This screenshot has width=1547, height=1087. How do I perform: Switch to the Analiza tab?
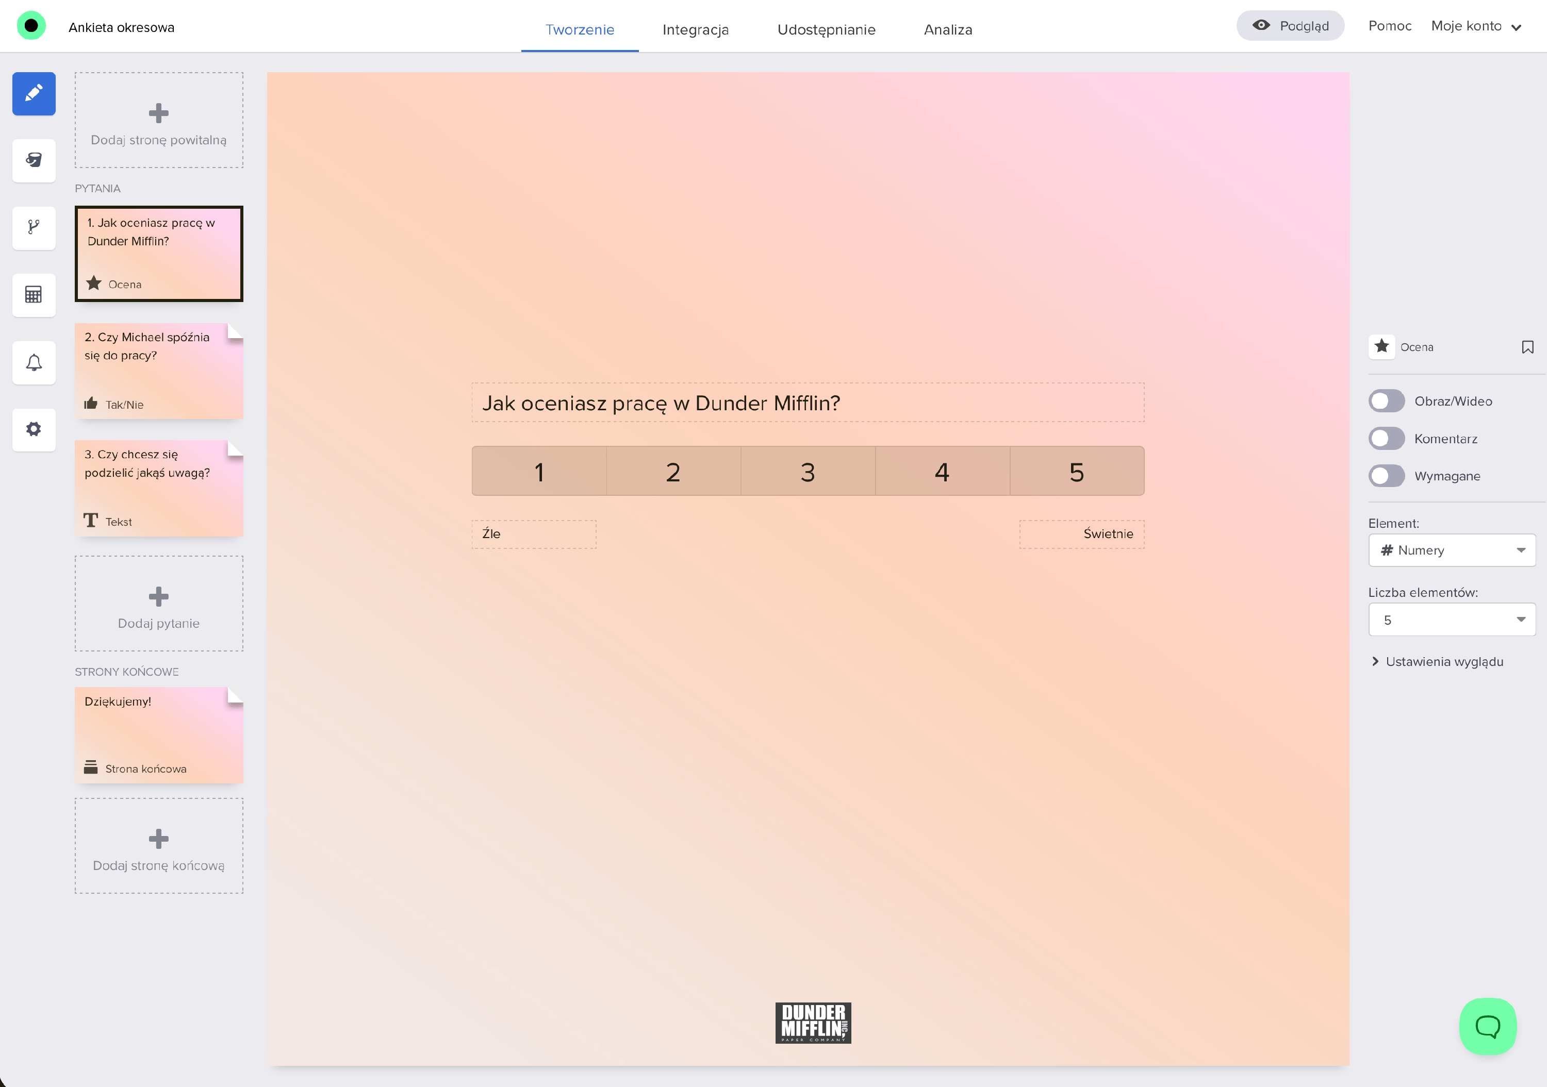(947, 29)
